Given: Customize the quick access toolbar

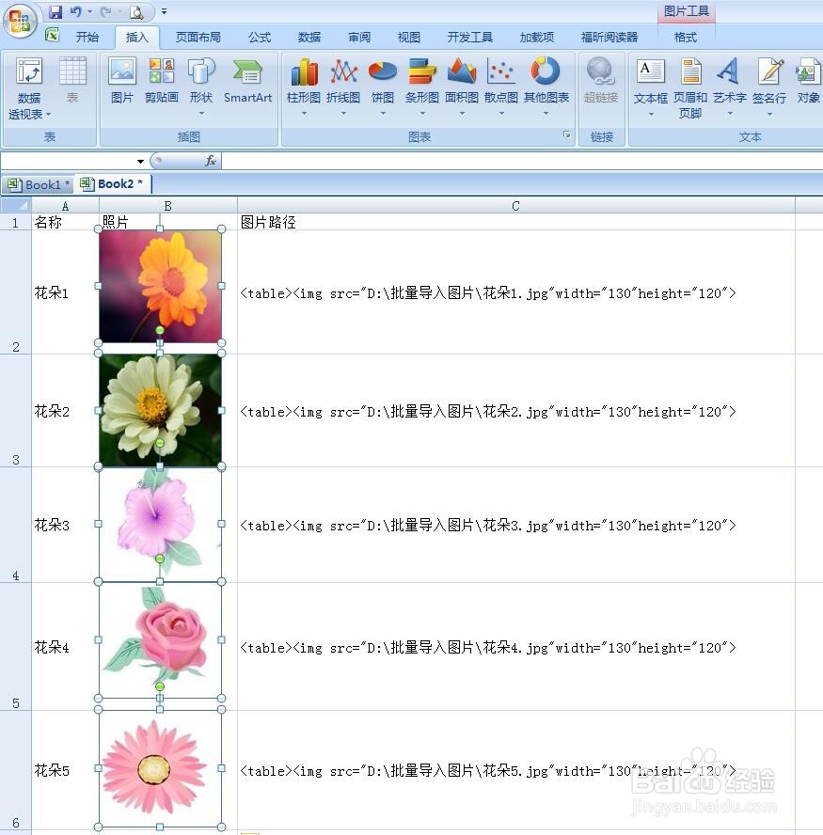Looking at the screenshot, I should coord(164,11).
